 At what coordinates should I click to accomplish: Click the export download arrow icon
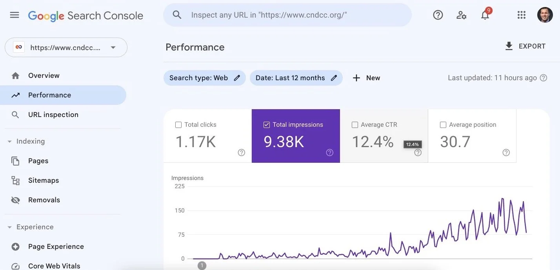(x=509, y=46)
